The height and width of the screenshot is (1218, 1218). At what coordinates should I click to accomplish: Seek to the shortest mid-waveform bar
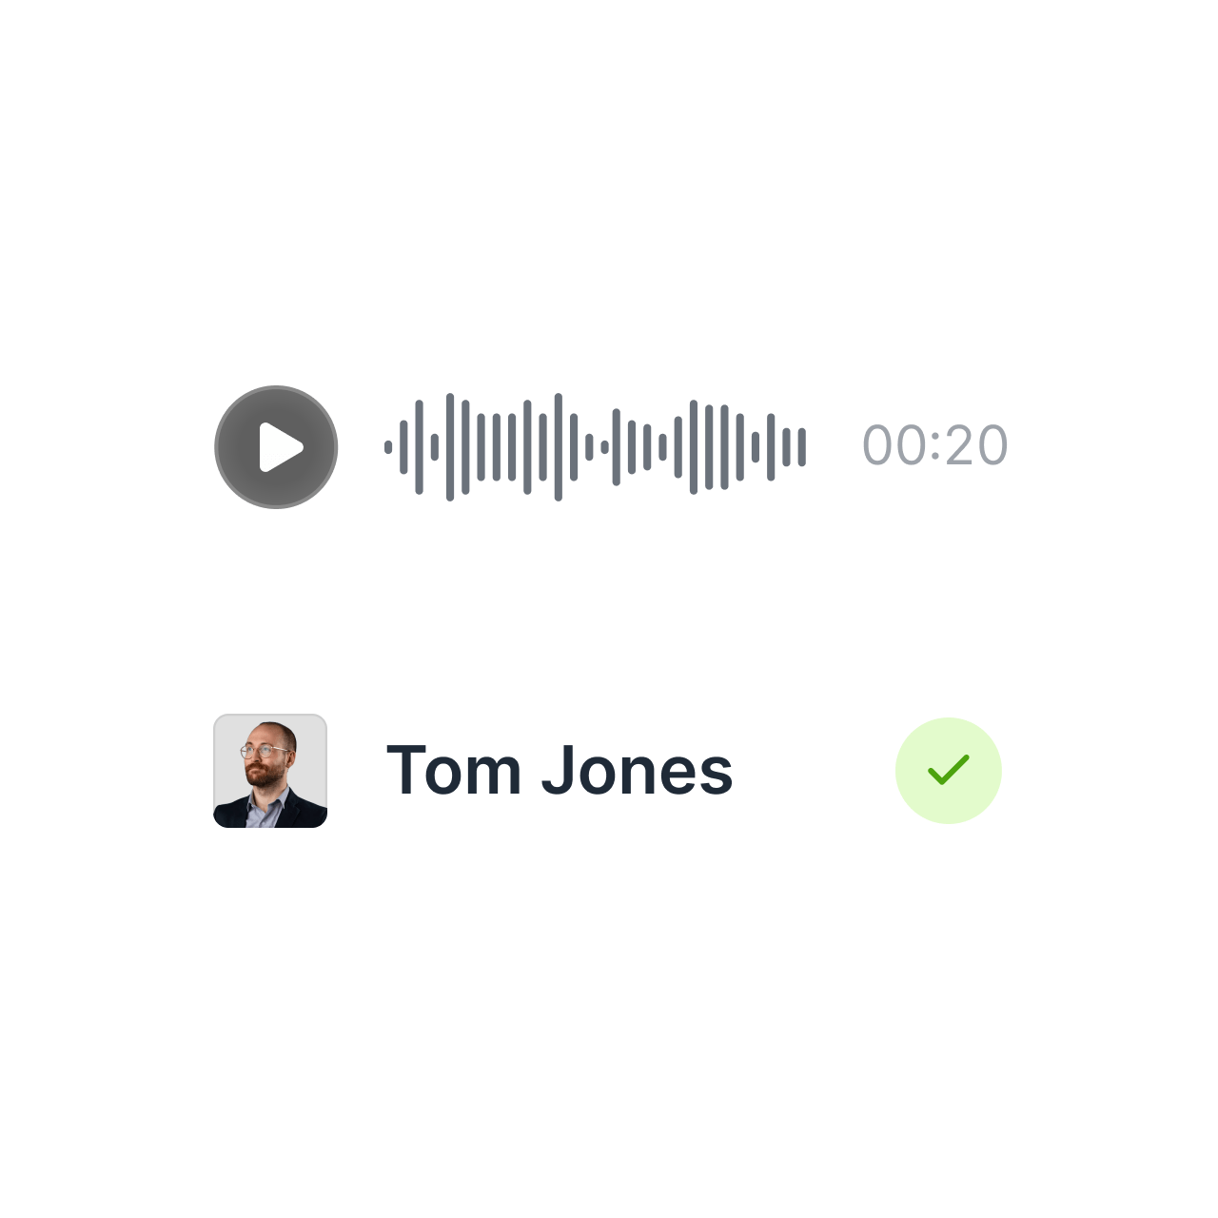click(604, 447)
